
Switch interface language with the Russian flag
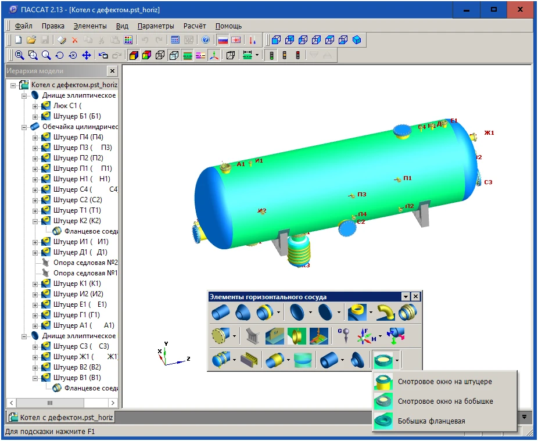point(223,40)
